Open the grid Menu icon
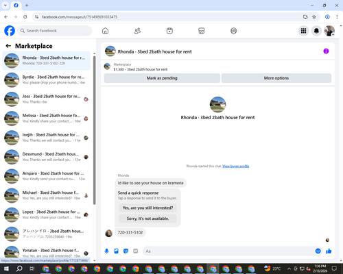Viewport: 343px width, 274px height. (x=303, y=31)
